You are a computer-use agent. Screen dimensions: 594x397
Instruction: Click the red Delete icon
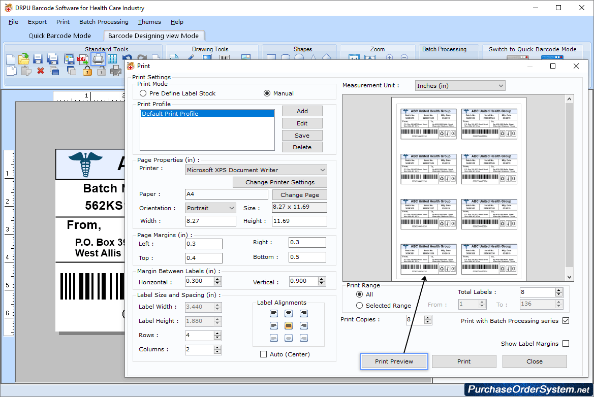pos(40,71)
